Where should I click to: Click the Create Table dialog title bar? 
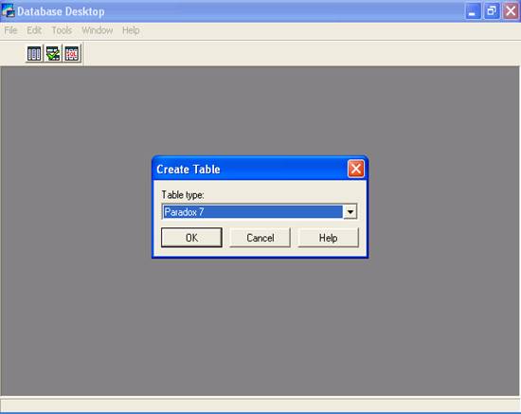pos(249,170)
